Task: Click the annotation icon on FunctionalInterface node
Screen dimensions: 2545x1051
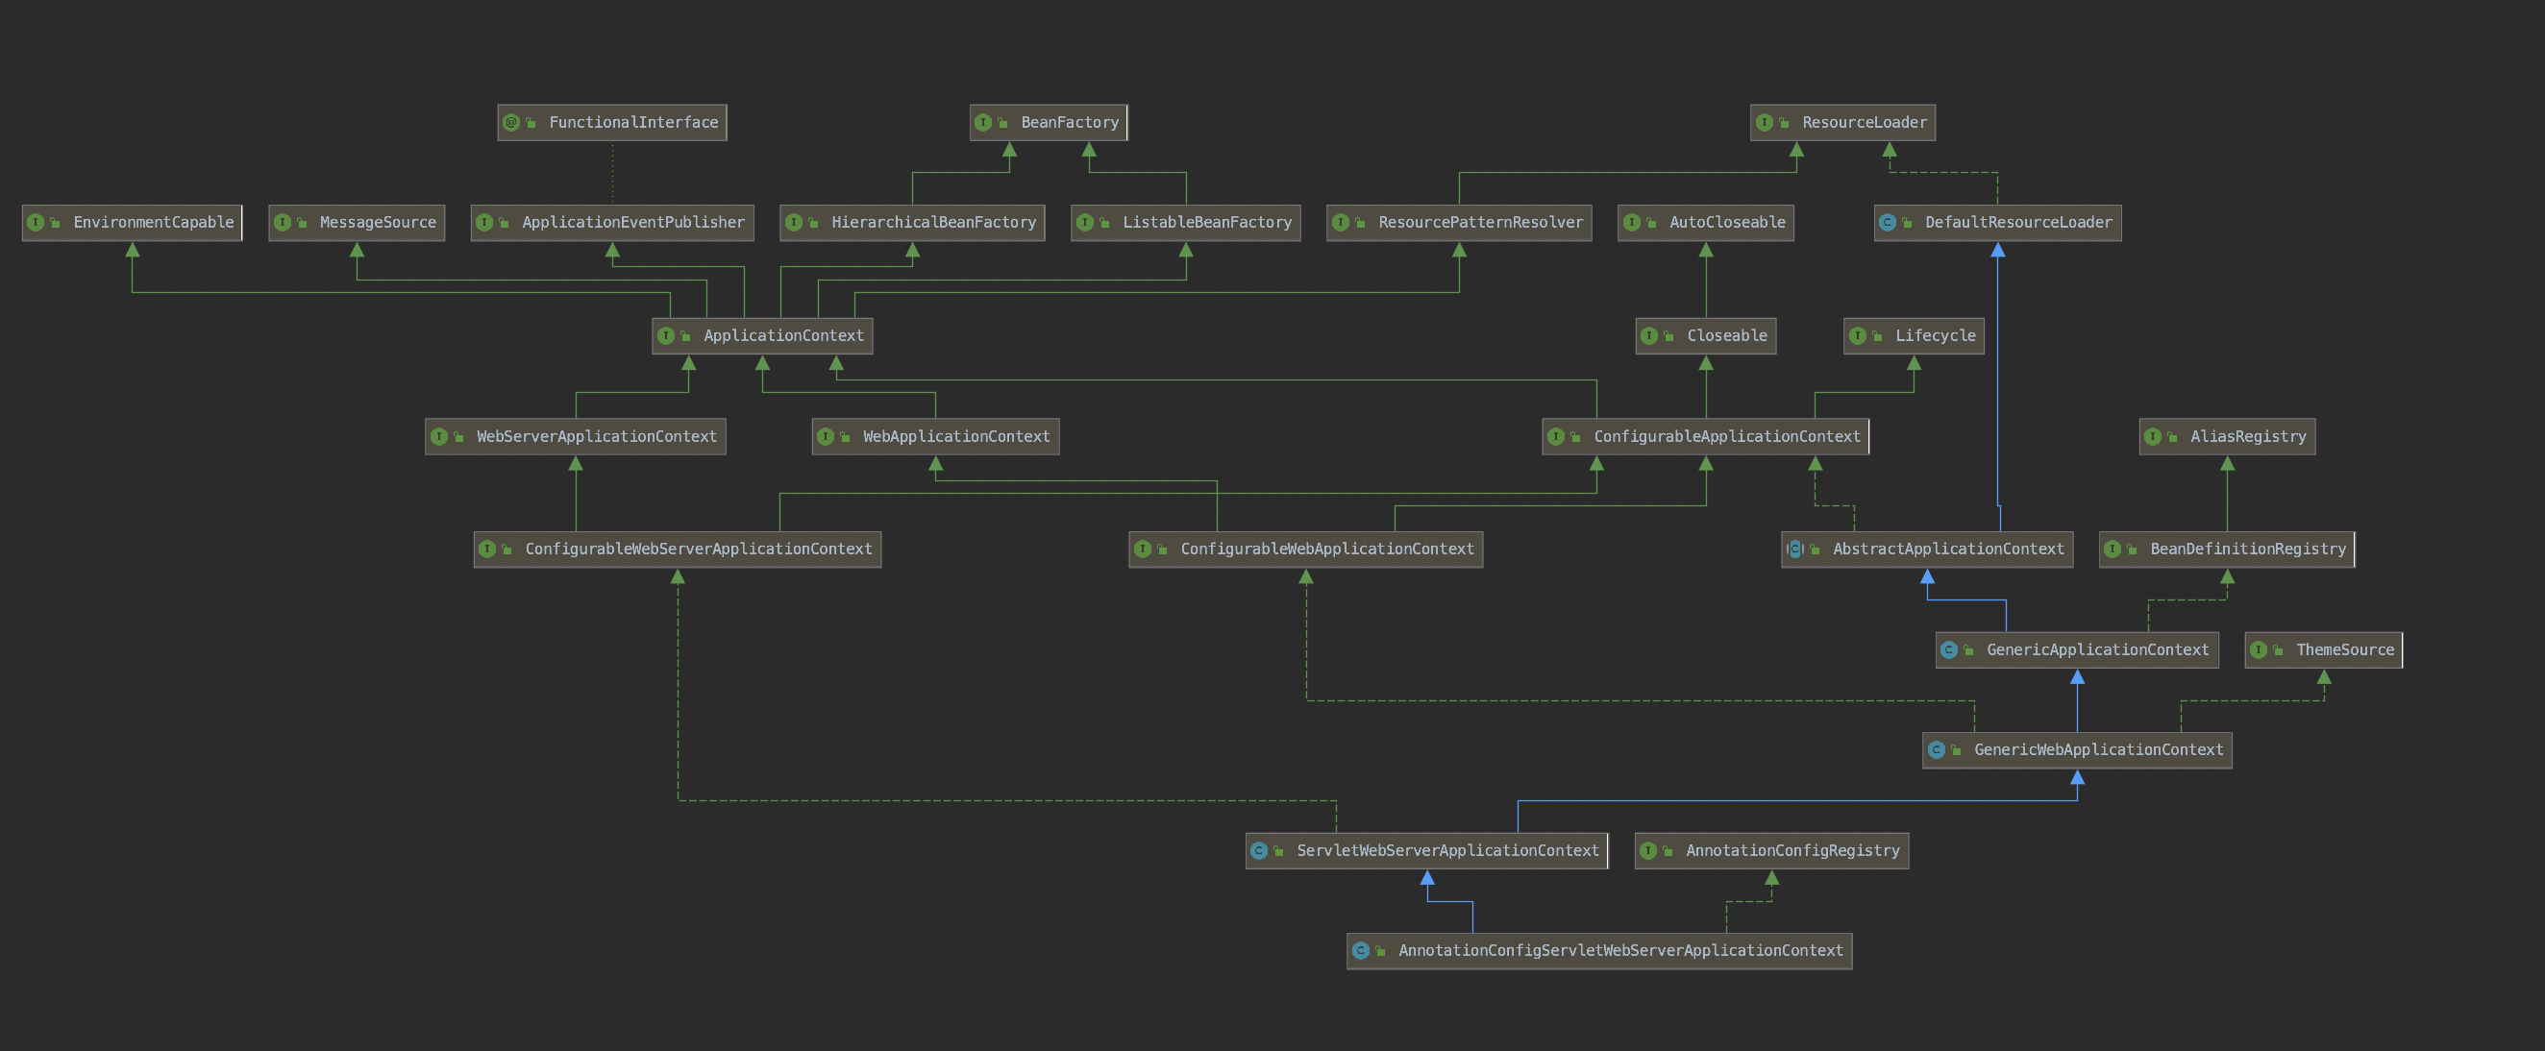Action: [510, 122]
